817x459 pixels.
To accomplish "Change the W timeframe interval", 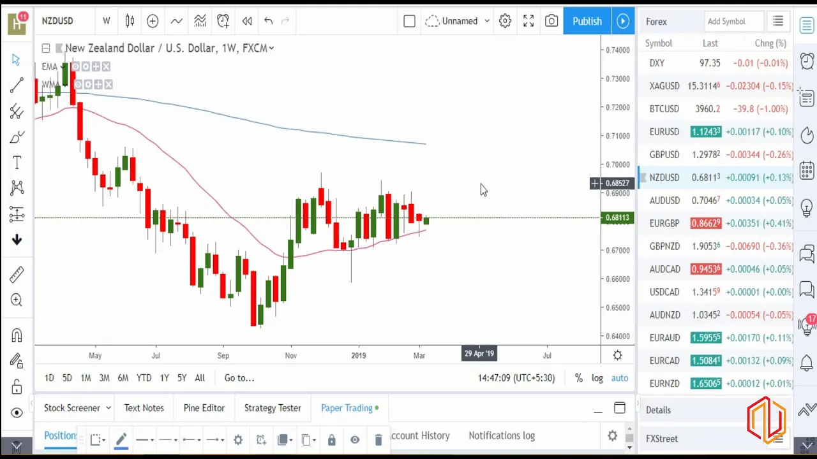I will coord(107,21).
